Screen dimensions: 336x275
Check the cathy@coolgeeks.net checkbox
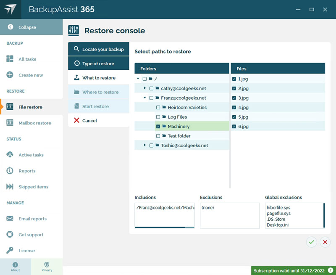(151, 88)
